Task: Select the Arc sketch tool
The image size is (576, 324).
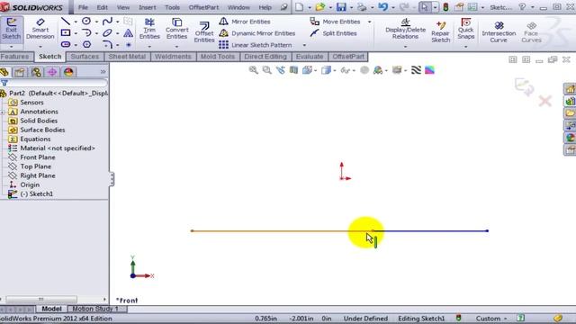Action: click(86, 33)
